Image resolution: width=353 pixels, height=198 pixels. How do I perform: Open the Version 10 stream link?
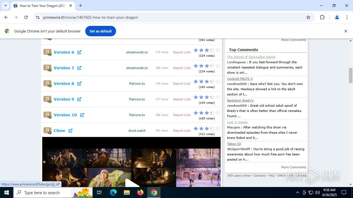pos(65,115)
